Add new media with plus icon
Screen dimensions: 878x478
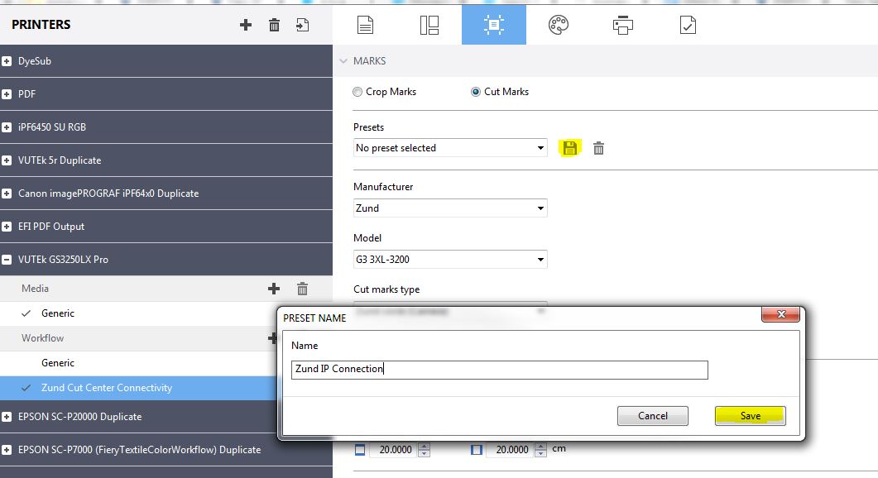click(273, 289)
